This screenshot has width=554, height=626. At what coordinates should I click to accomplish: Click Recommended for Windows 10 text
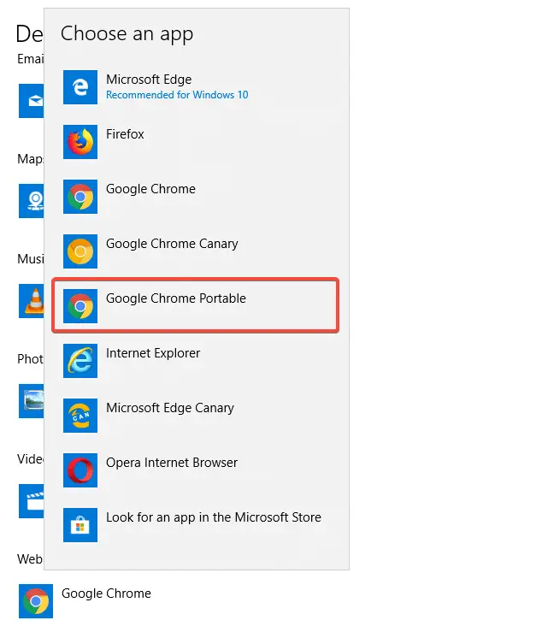[x=177, y=95]
